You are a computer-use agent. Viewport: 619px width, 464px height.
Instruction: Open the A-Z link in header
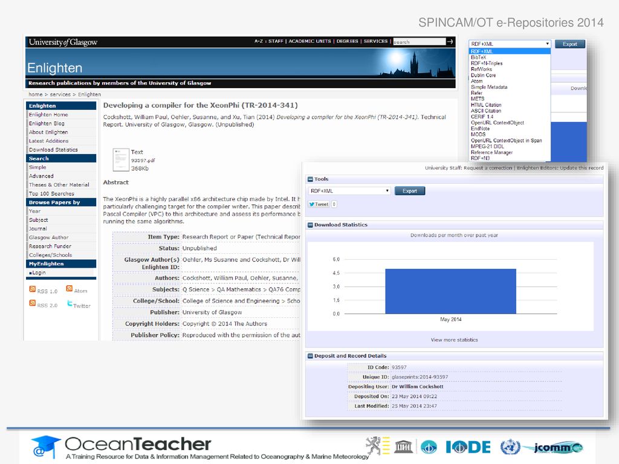click(x=258, y=41)
